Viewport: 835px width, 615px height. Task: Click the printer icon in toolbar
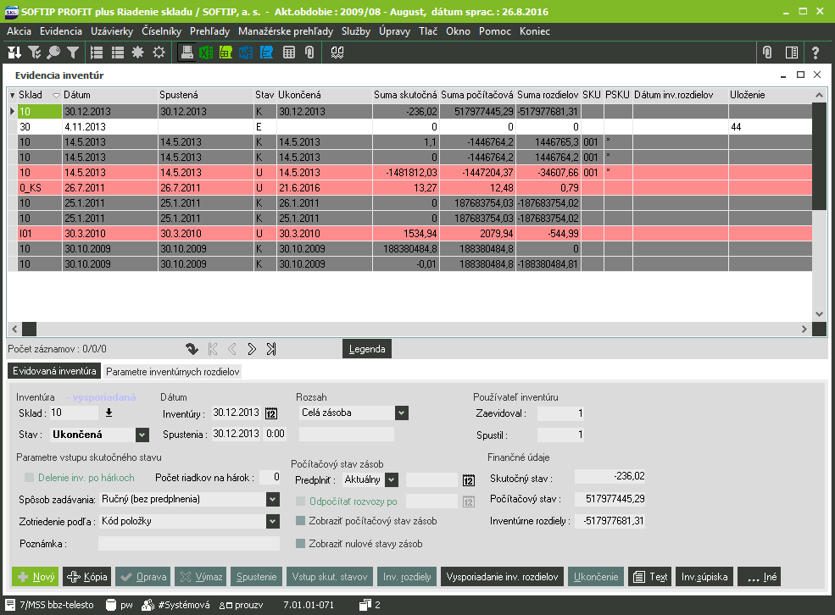coord(187,53)
